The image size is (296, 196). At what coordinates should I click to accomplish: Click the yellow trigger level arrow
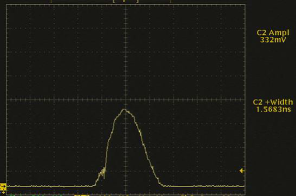[242, 171]
